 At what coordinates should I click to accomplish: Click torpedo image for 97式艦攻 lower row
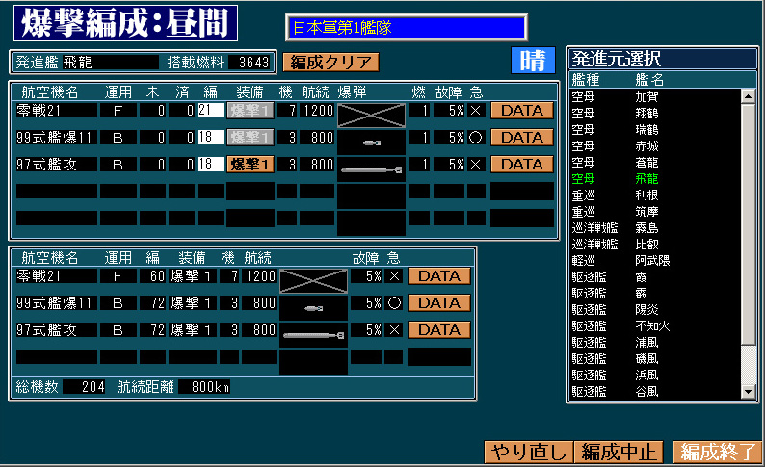[x=314, y=335]
